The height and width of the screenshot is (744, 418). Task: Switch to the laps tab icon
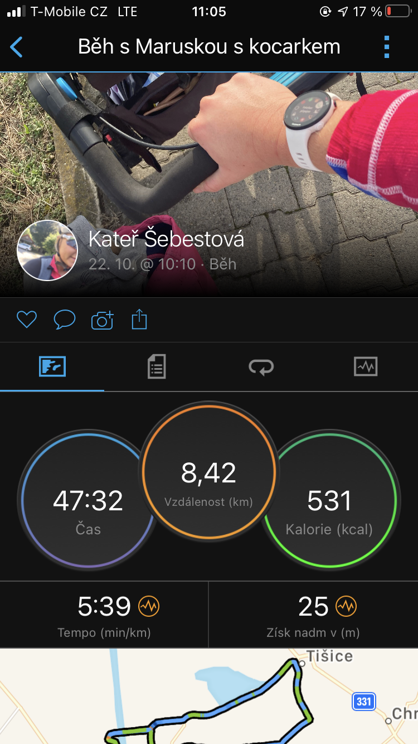pos(261,366)
